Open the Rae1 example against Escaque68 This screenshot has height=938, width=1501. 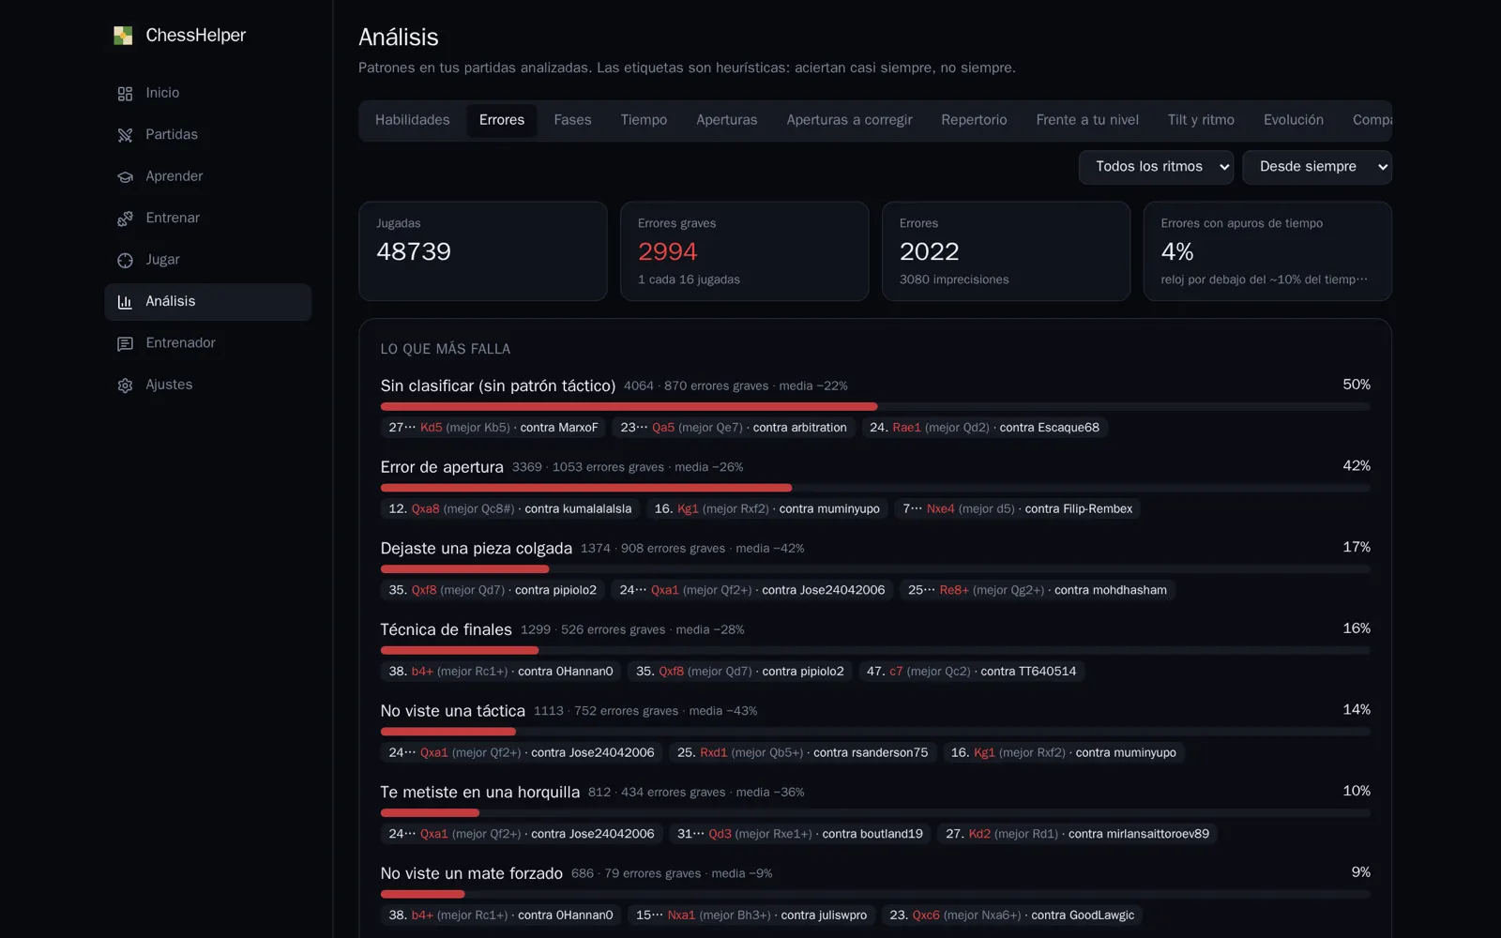984,428
